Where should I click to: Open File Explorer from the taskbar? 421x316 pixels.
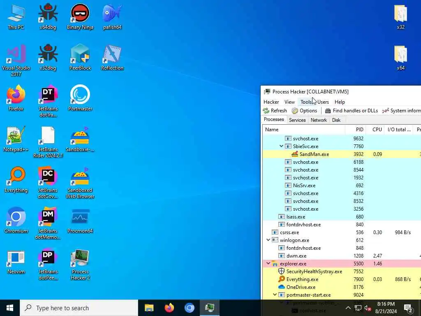(x=149, y=308)
